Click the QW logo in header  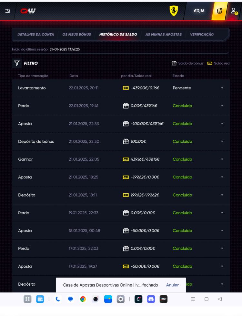click(28, 11)
